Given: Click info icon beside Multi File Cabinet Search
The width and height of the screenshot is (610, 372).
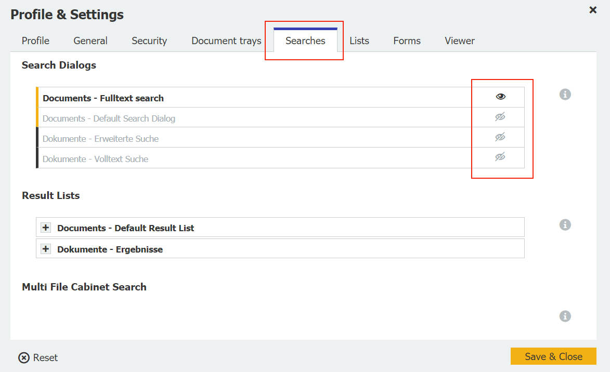Looking at the screenshot, I should (565, 316).
